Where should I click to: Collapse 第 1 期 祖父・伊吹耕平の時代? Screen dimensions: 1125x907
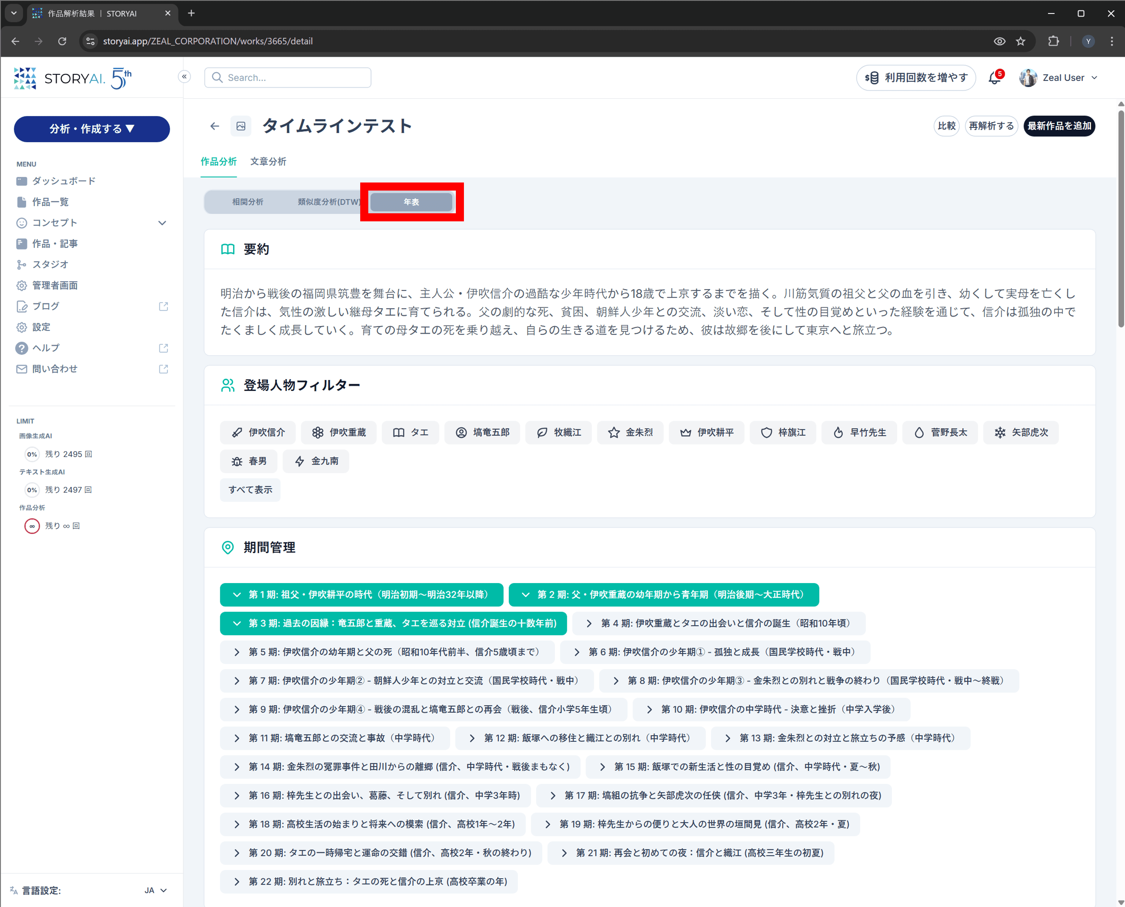362,594
